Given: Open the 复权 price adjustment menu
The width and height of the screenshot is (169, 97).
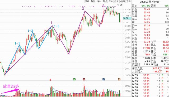Looking at the screenshot, I should [87, 1].
